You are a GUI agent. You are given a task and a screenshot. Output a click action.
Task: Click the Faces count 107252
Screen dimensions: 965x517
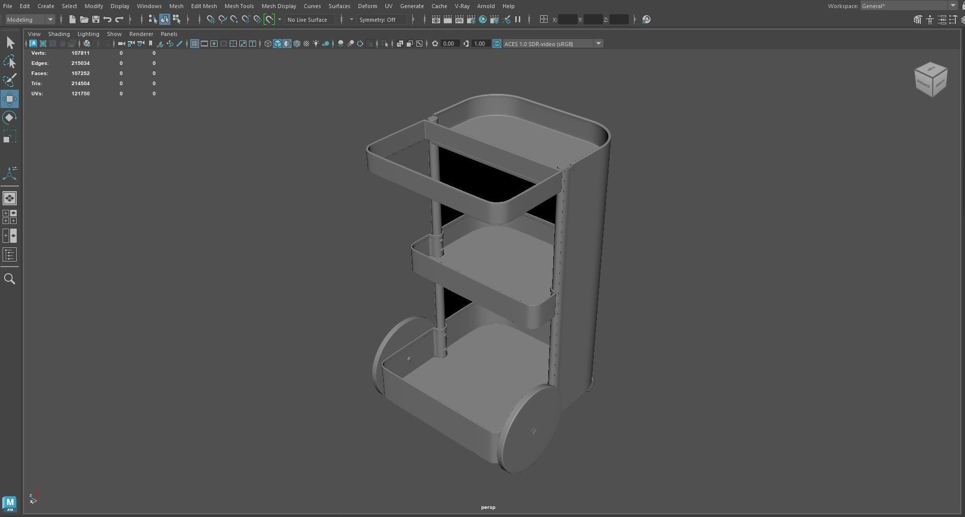coord(80,73)
